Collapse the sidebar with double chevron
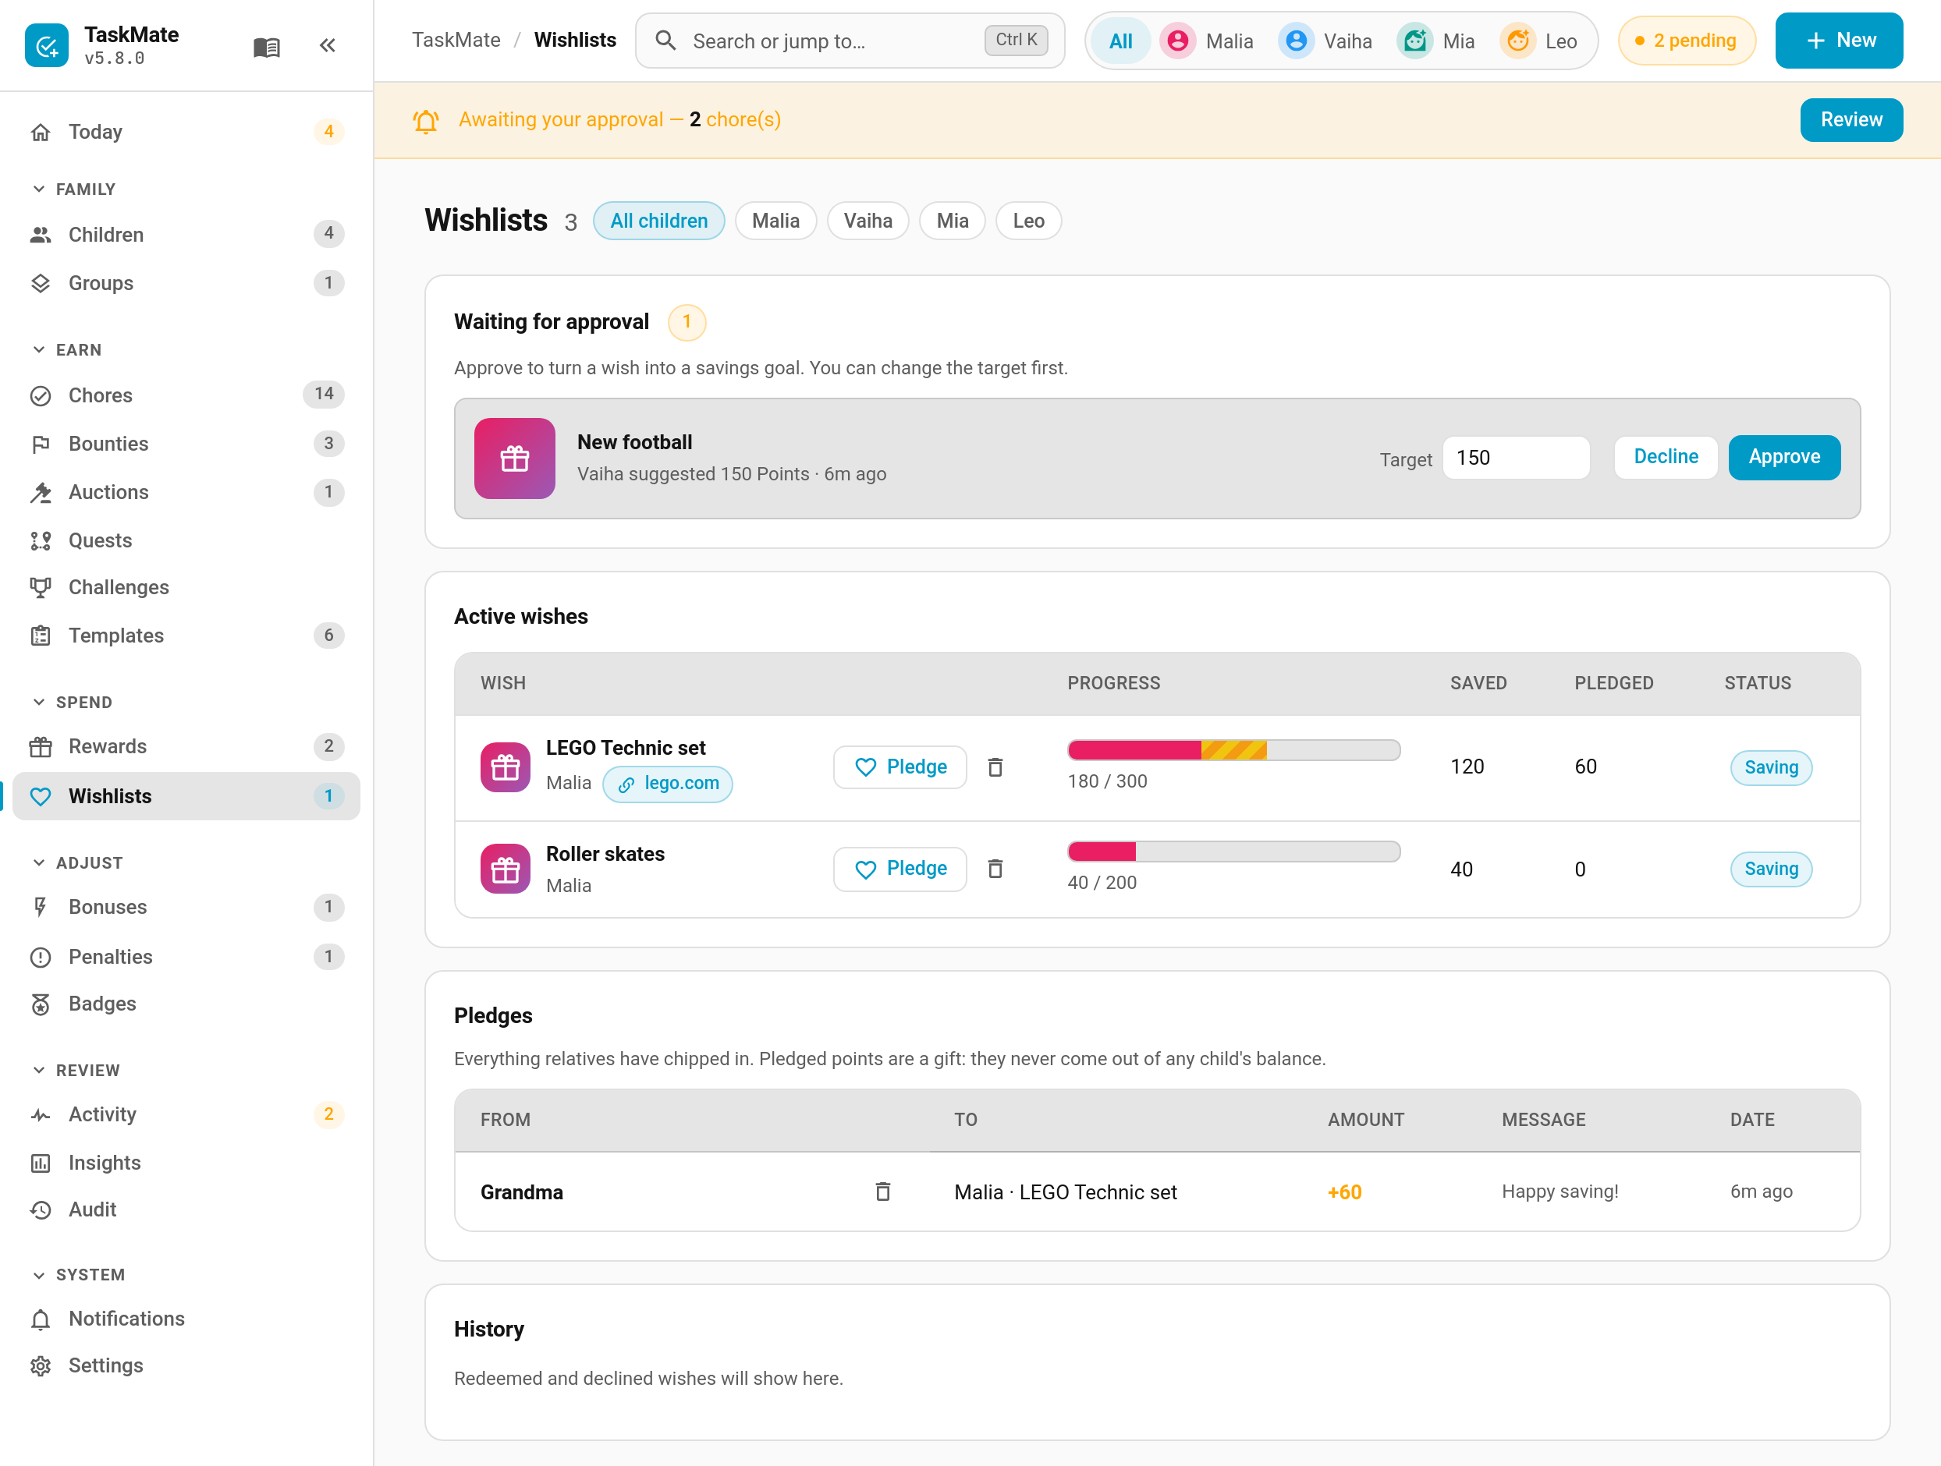Image resolution: width=1941 pixels, height=1466 pixels. coord(328,46)
